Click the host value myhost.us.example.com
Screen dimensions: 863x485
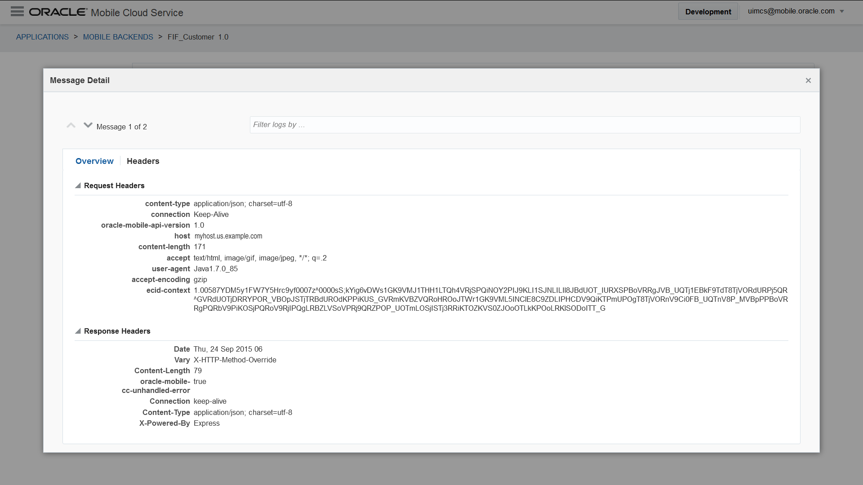coord(228,236)
